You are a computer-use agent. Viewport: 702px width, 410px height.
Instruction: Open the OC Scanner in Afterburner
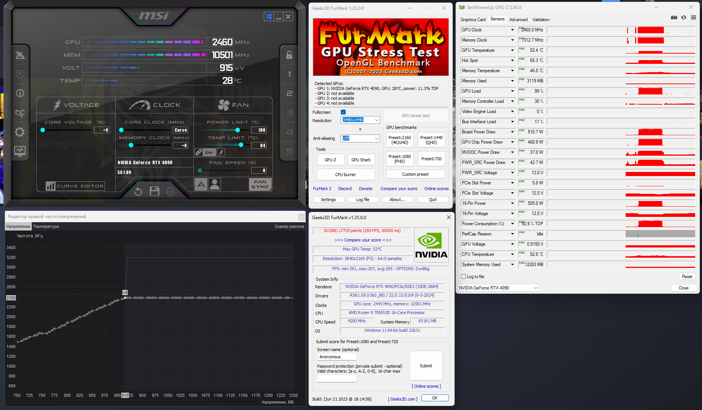click(20, 113)
